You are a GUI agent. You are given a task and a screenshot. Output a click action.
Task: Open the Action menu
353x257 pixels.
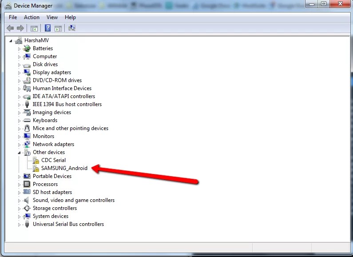(32, 17)
